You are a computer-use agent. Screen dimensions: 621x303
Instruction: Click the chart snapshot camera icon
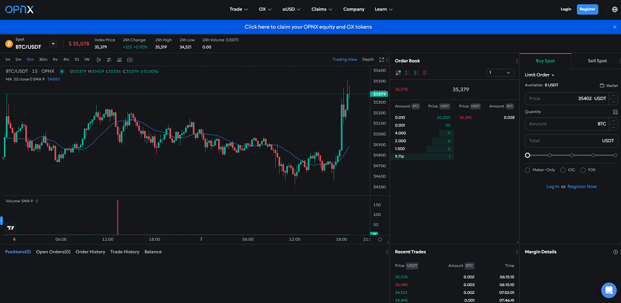(x=130, y=60)
